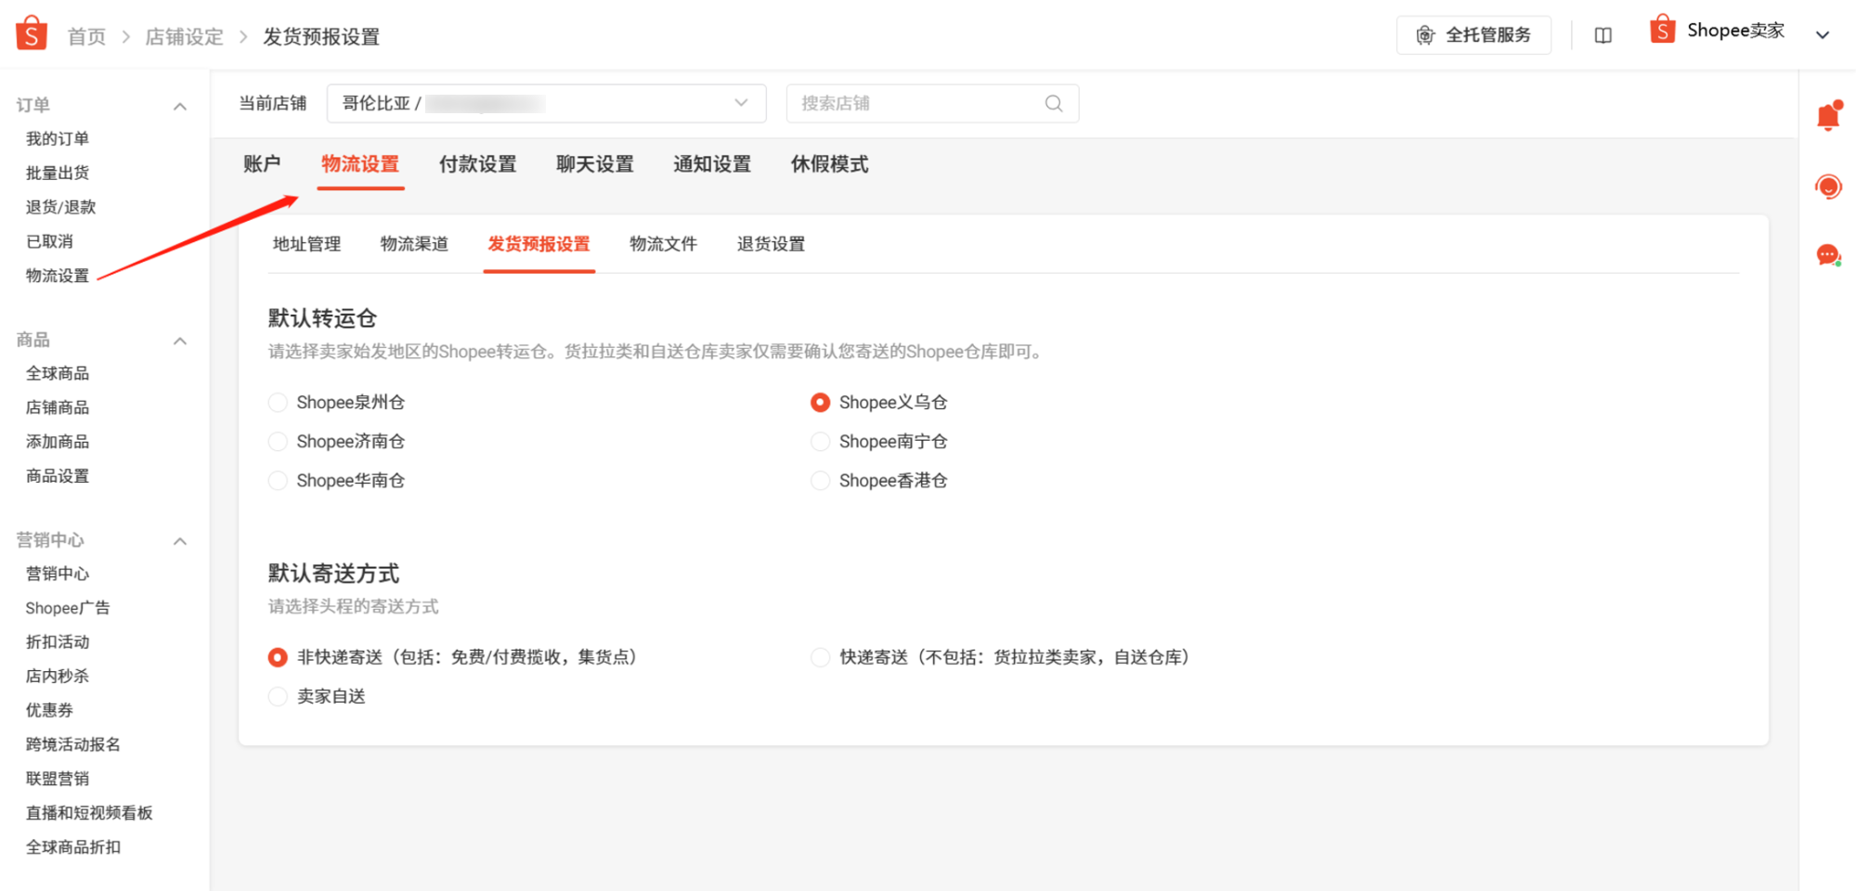Screen dimensions: 1856x891
Task: Open the 物流渠道 sub-tab
Action: click(x=414, y=244)
